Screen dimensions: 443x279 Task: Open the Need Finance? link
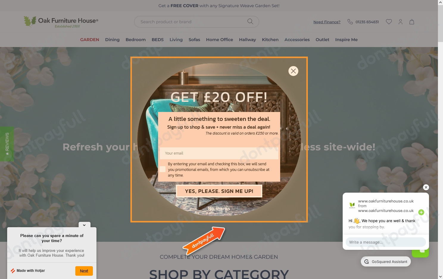327,22
